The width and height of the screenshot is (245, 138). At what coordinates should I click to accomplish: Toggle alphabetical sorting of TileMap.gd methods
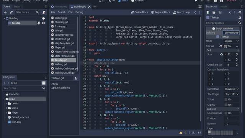pyautogui.click(x=76, y=78)
